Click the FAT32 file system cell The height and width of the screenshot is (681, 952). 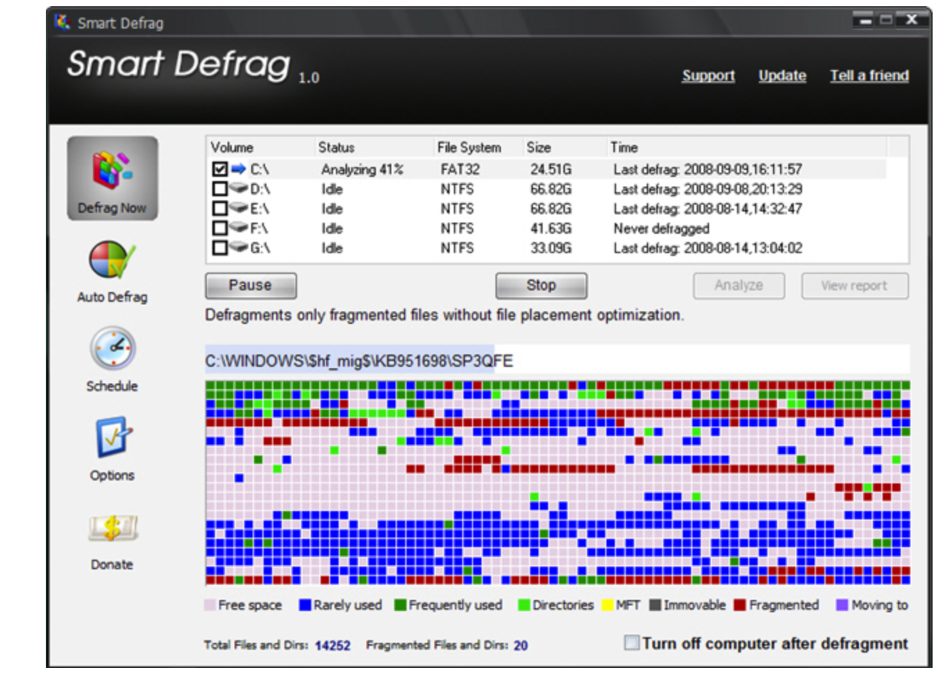tap(460, 169)
